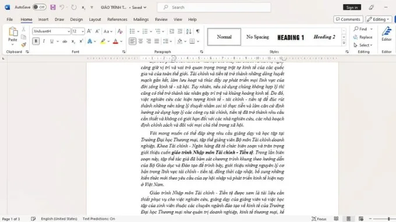The height and width of the screenshot is (222, 396).
Task: Apply superscript formatting
Action: coord(81,41)
